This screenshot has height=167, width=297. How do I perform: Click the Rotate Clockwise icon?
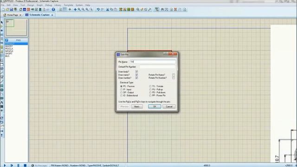2,118
